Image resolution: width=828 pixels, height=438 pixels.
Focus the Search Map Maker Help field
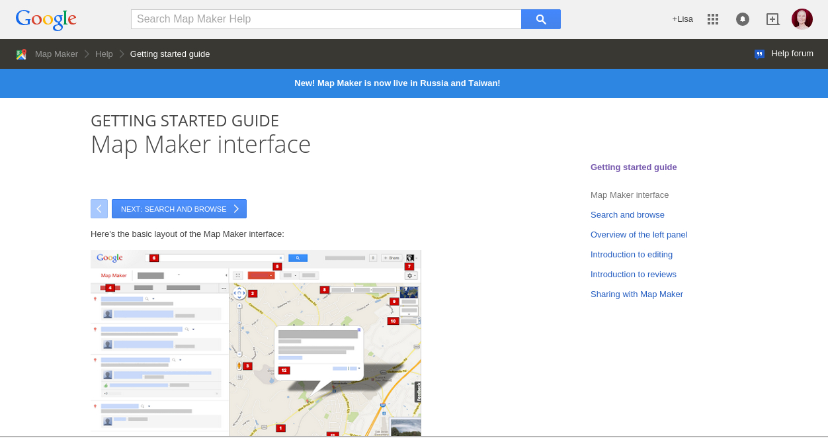pyautogui.click(x=326, y=19)
